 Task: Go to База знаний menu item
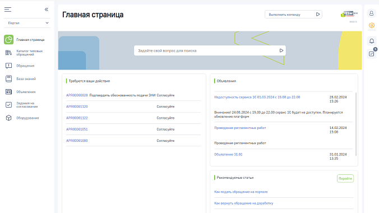(x=26, y=79)
